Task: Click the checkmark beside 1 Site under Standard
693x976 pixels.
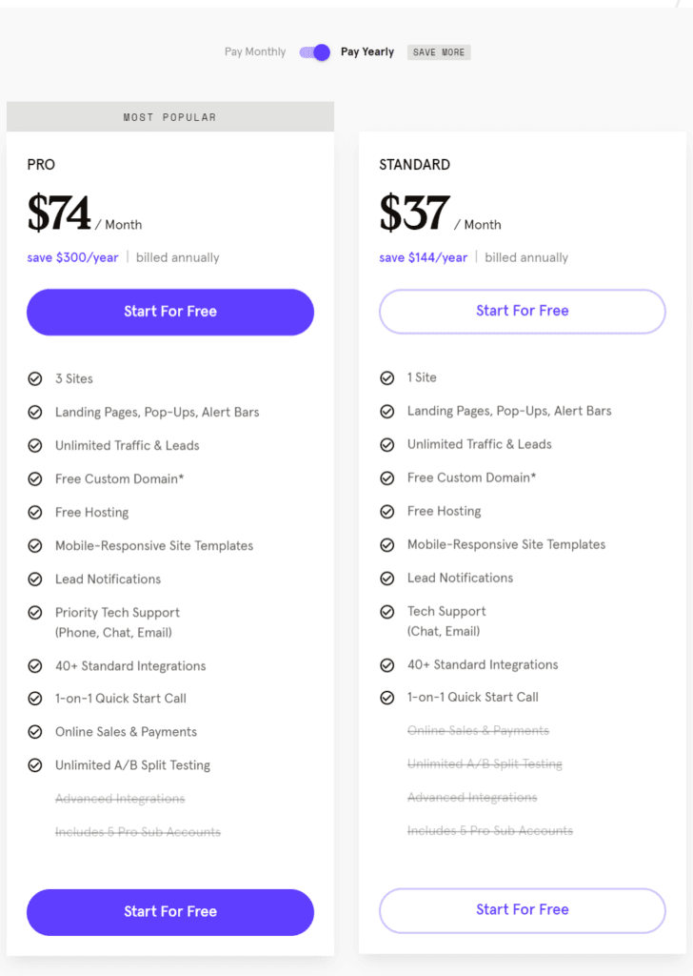Action: point(387,377)
